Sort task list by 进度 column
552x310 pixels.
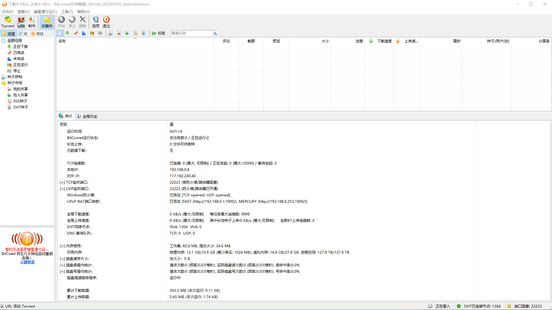pyautogui.click(x=348, y=41)
